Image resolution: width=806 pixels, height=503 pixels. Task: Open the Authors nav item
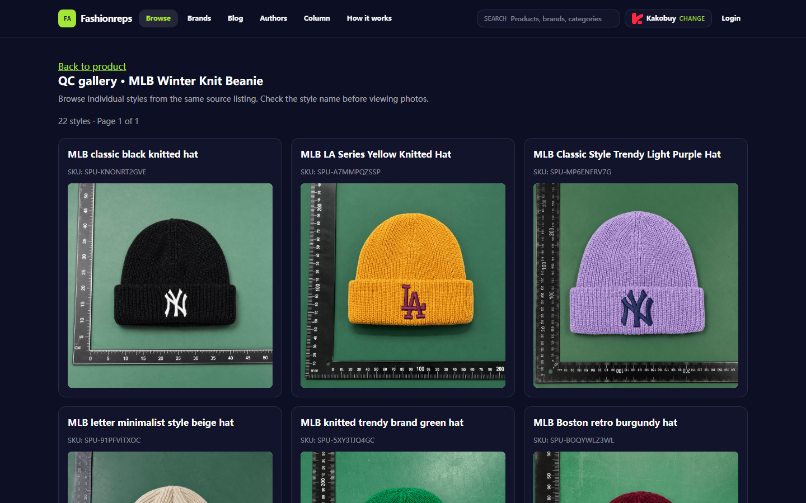pyautogui.click(x=273, y=18)
